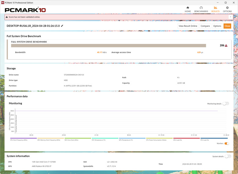Click GUI version v2.1.2662 64
238x174 pixels.
coord(112,162)
